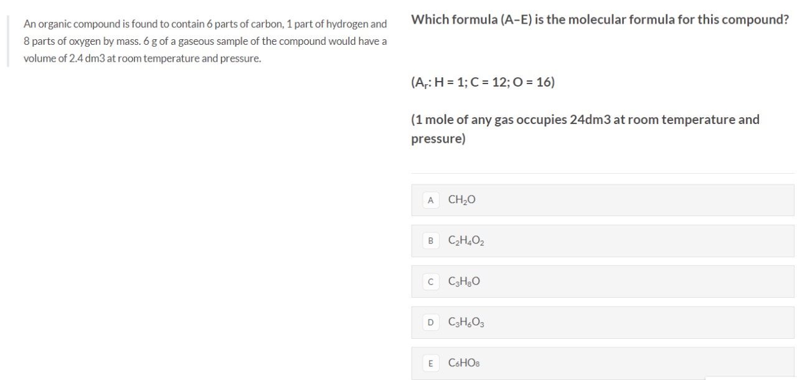Click the vertical quote bar beside the passage
Screen dimensions: 797x380
pos(7,41)
